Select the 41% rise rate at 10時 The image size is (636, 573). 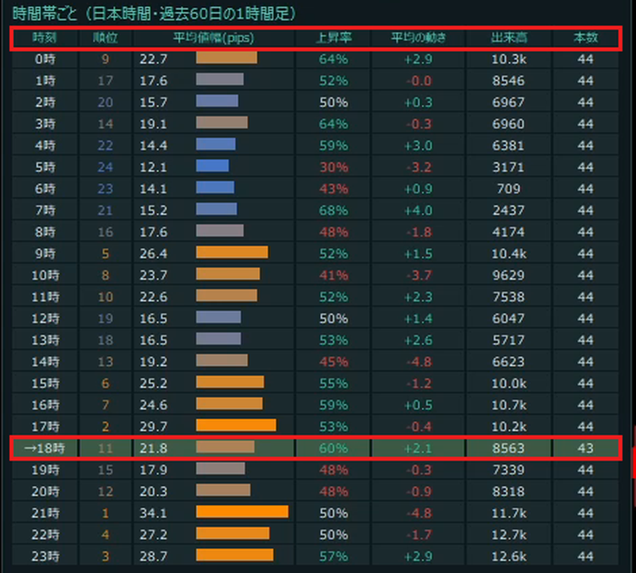click(333, 276)
